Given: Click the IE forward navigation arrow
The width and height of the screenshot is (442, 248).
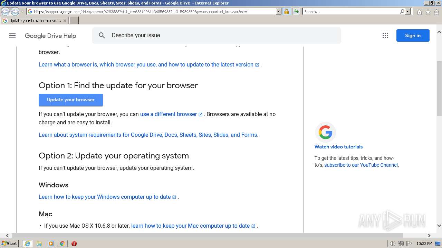Looking at the screenshot, I should click(x=15, y=12).
